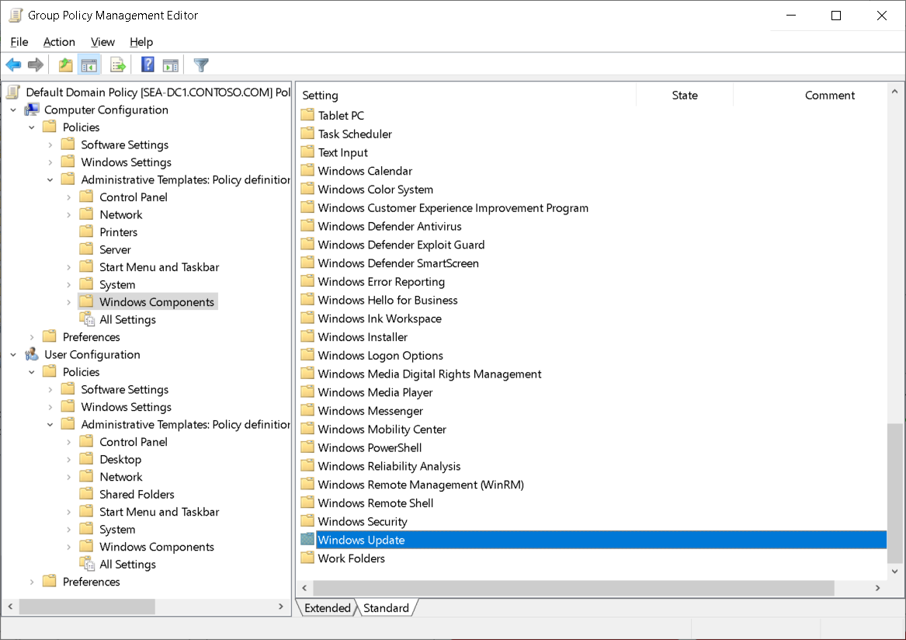Expand Software Settings under Computer Configuration
Viewport: 906px width, 640px height.
point(50,144)
